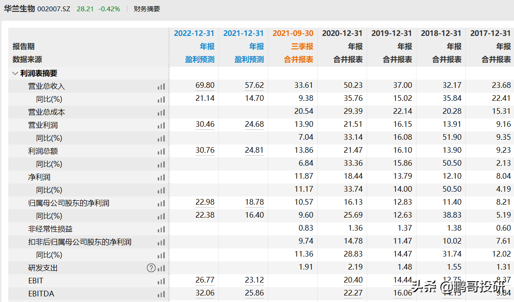
Task: Click chart icon beside 营业总成本
Action: [x=161, y=112]
